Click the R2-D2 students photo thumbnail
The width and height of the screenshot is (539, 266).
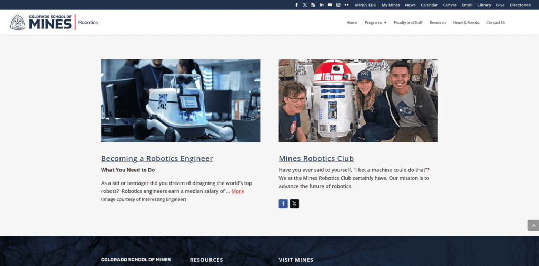[x=358, y=100]
